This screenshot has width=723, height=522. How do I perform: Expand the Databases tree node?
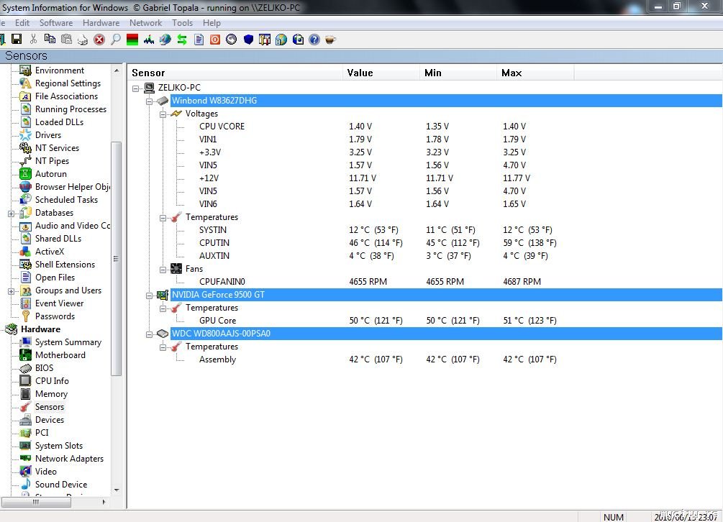click(12, 214)
